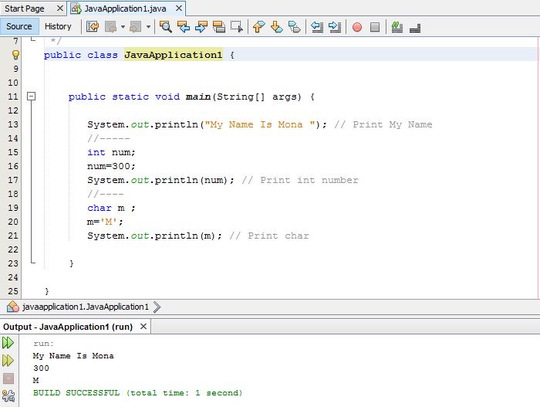Select the Output - JavaApplication1 (run) tab
The width and height of the screenshot is (540, 407).
pos(68,327)
